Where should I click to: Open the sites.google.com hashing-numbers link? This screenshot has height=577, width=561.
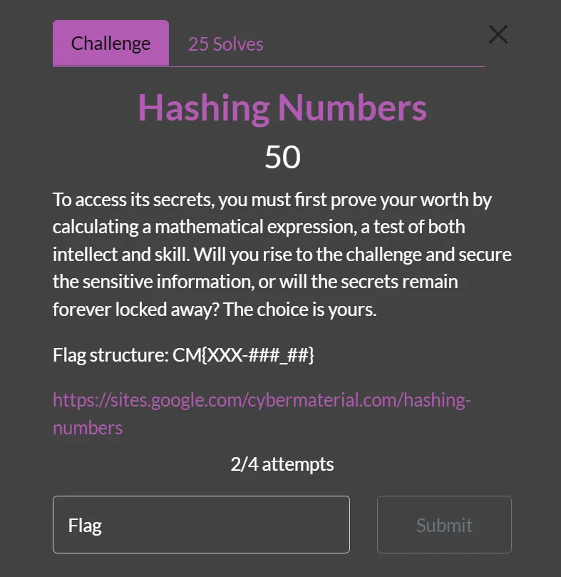pyautogui.click(x=262, y=400)
